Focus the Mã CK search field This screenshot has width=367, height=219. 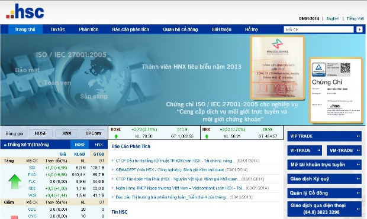tap(318, 30)
